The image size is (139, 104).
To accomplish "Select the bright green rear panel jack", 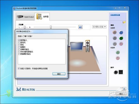I will tap(121, 38).
